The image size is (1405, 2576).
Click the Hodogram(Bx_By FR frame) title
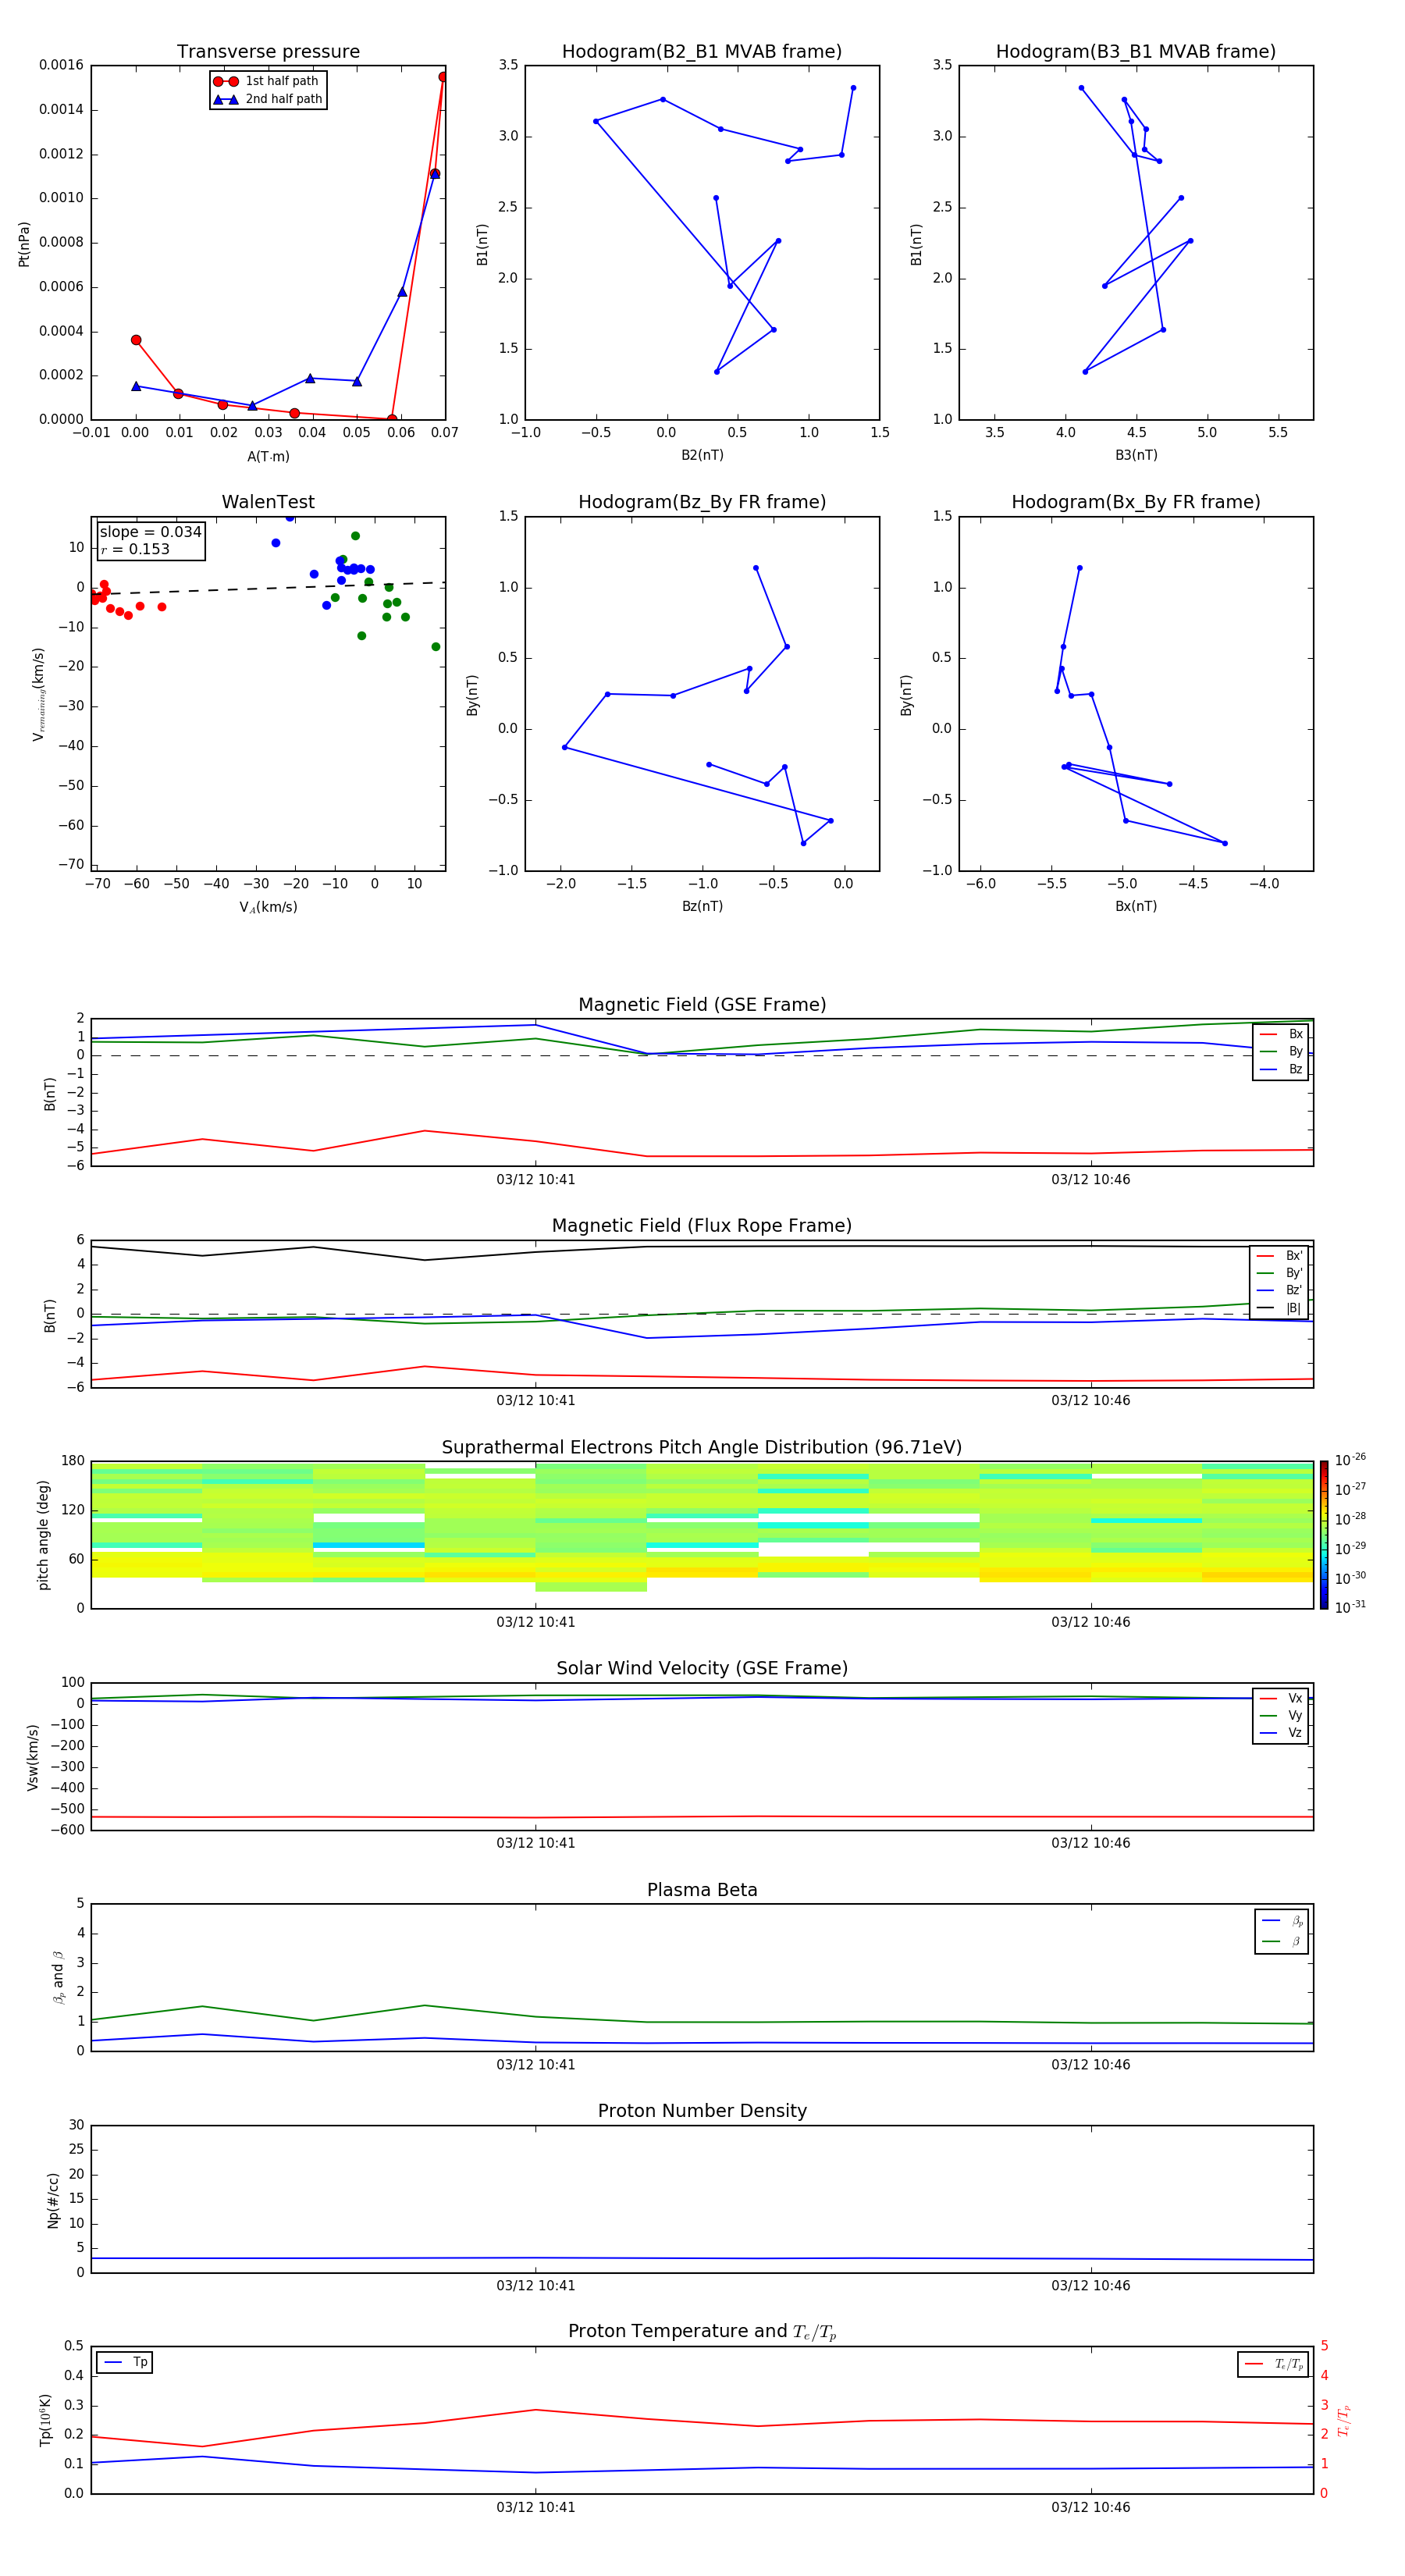tap(1135, 502)
